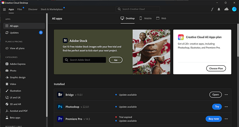Switch to the Apps top tab
This screenshot has height=127, width=239.
pyautogui.click(x=11, y=9)
